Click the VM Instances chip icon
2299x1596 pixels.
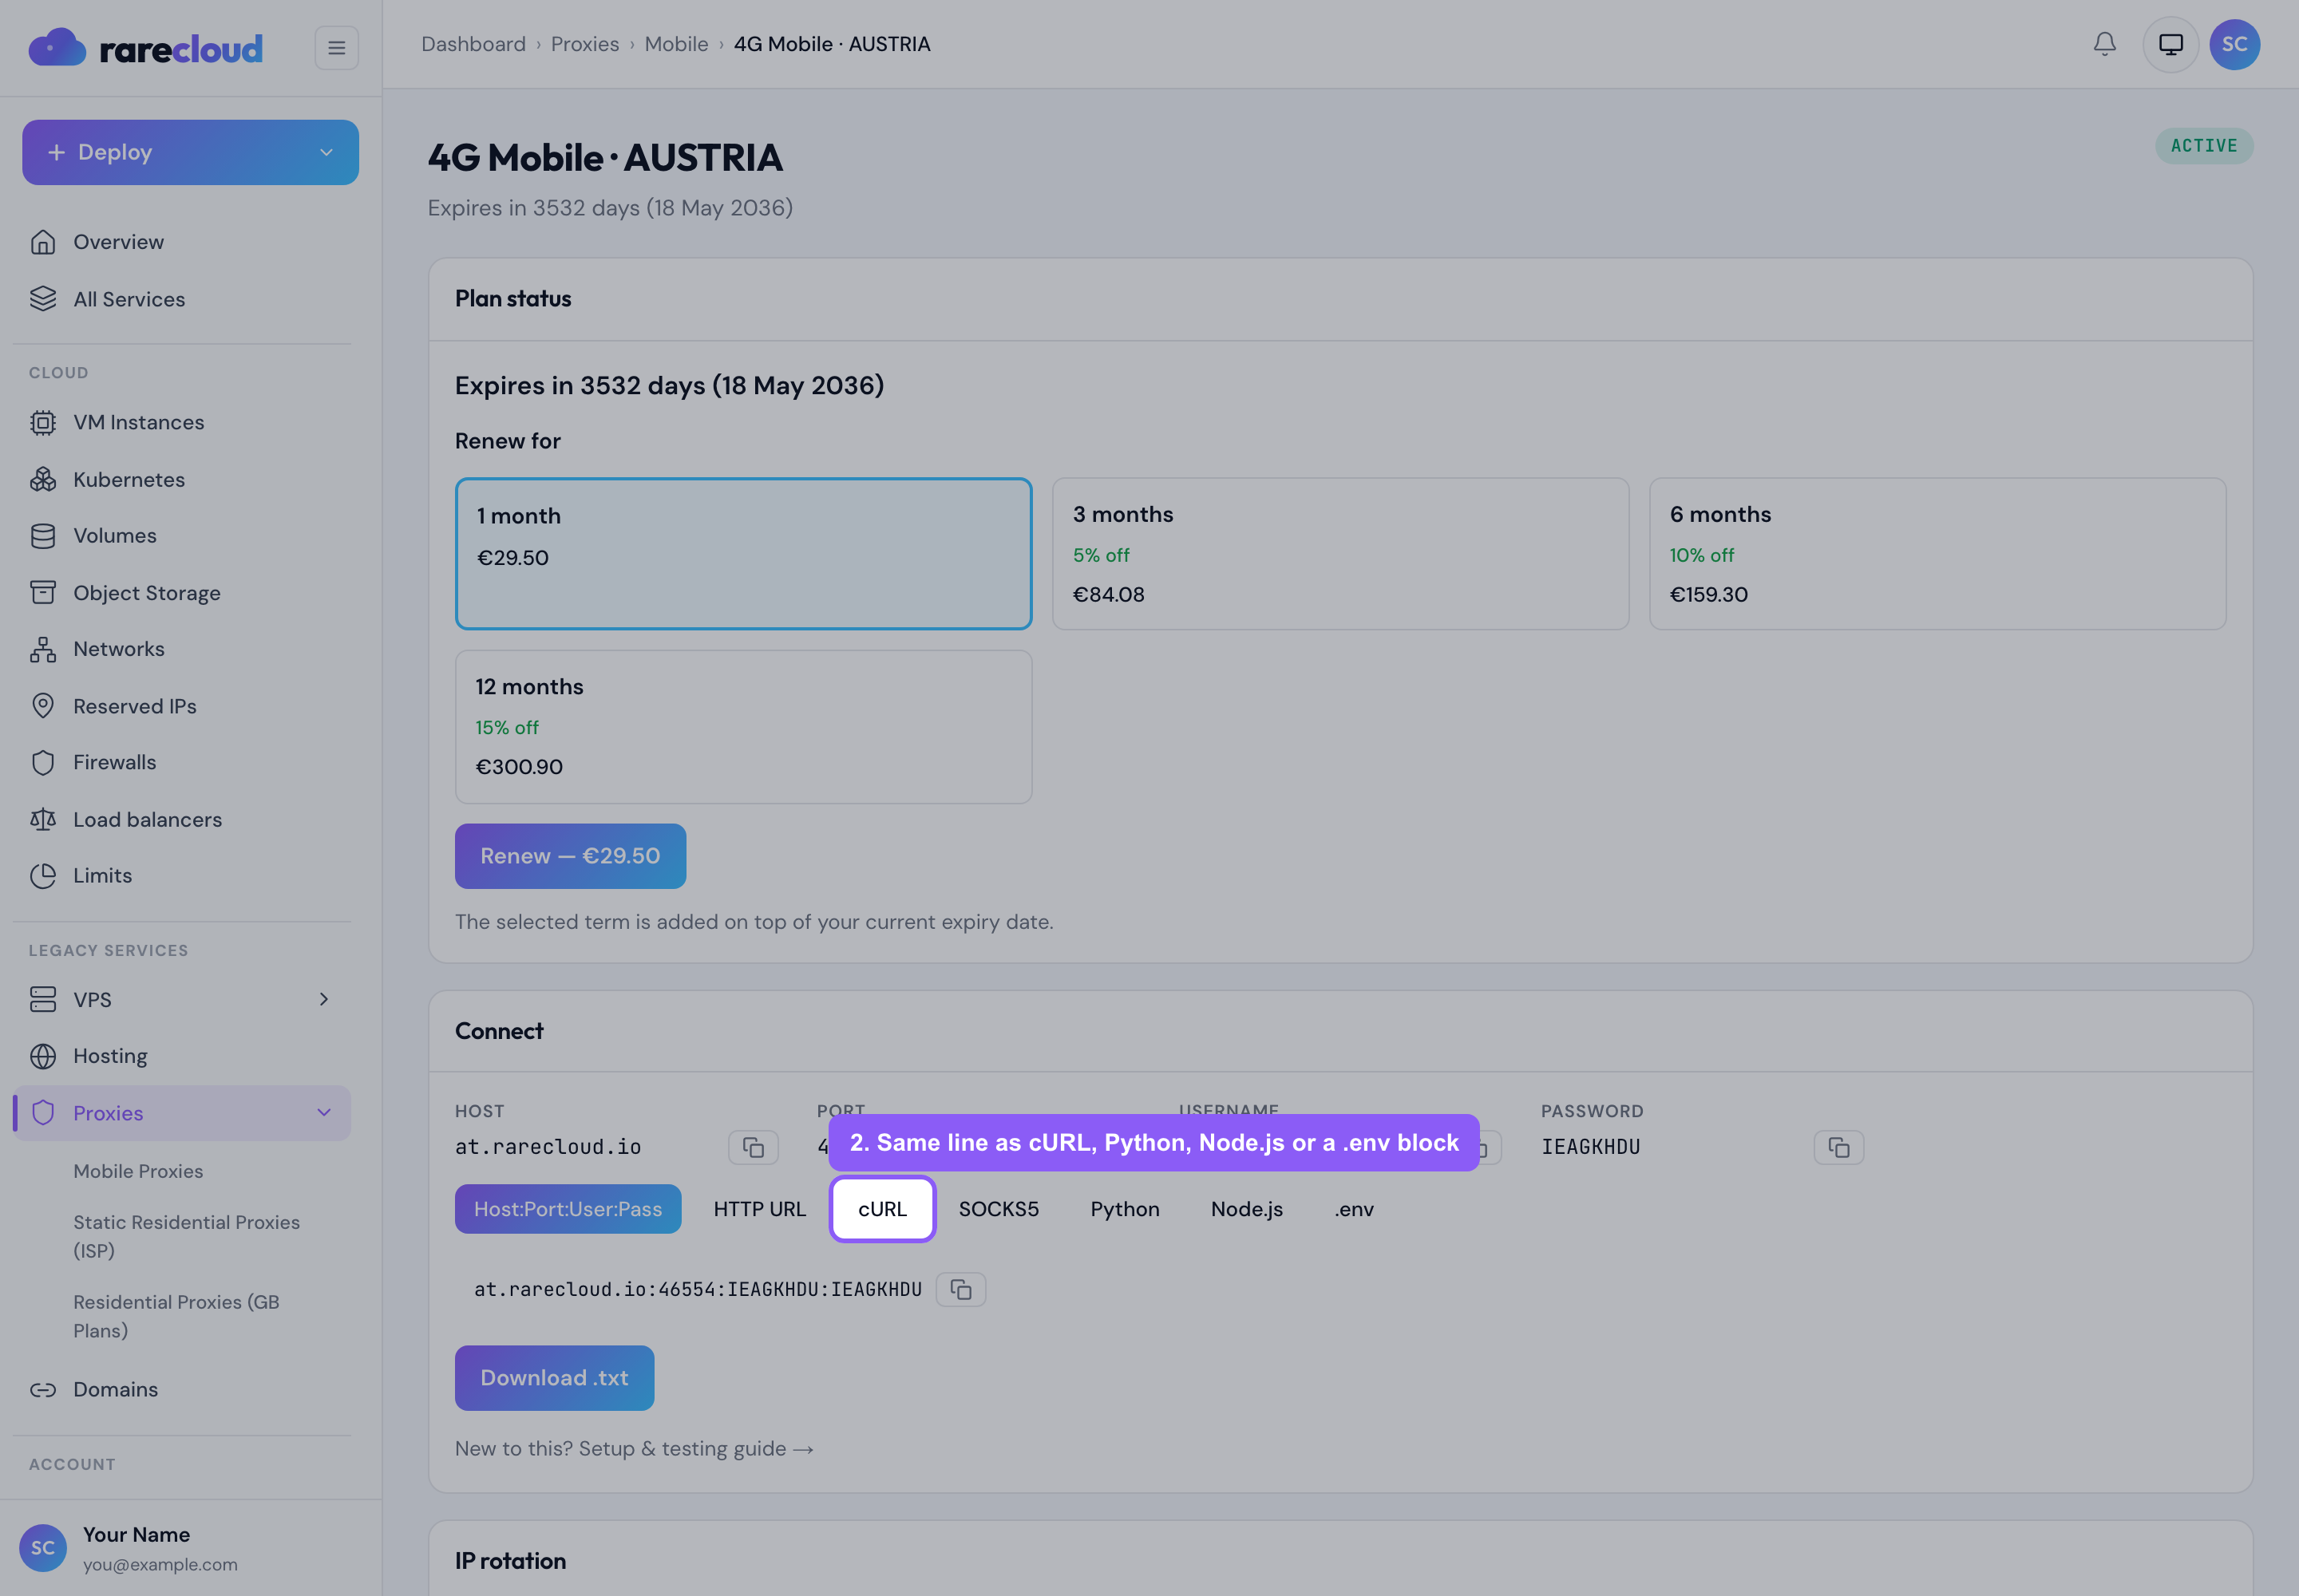pos(43,422)
